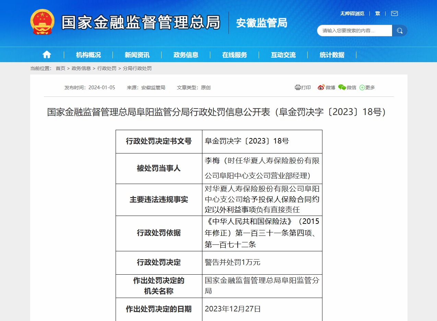Click the 文章类型：原创 text
Screen dimensions: 437x321
pos(194,88)
